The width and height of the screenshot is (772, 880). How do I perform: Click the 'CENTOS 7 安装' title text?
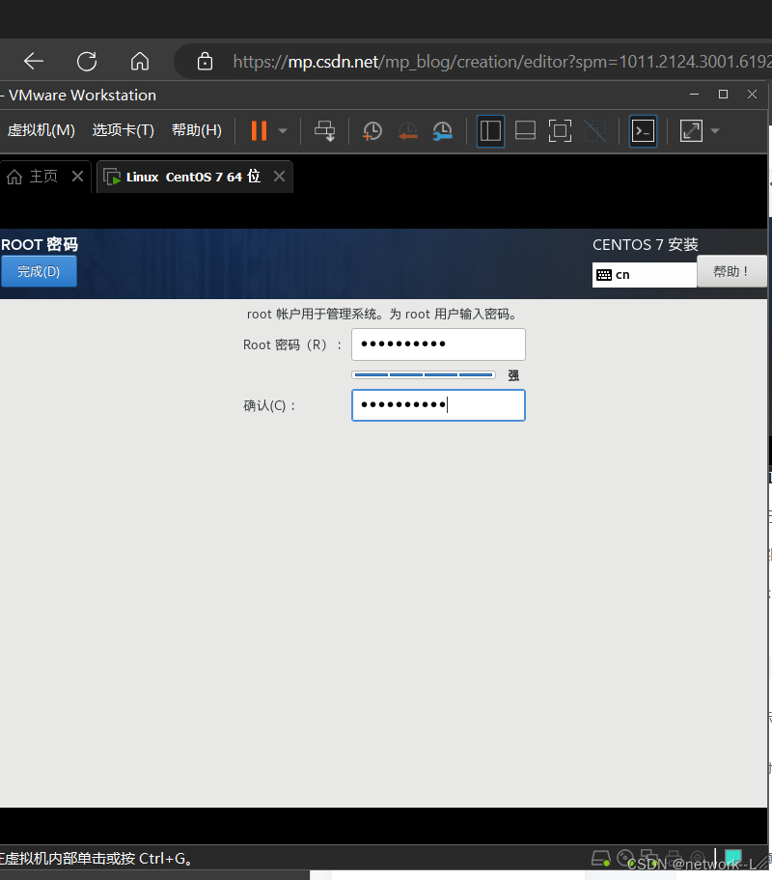pyautogui.click(x=646, y=245)
